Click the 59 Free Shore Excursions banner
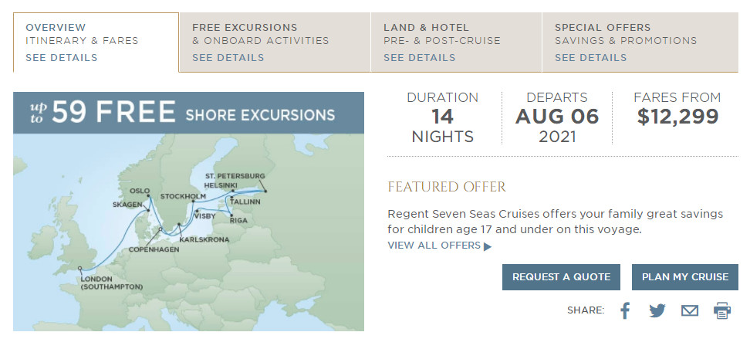750x349 pixels. (188, 114)
